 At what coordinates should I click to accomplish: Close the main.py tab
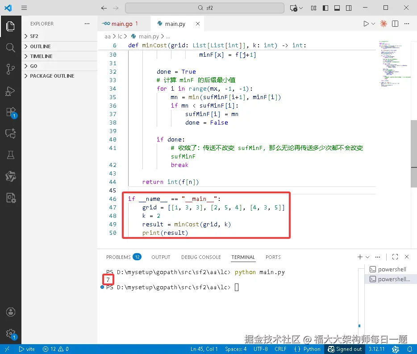pos(198,24)
